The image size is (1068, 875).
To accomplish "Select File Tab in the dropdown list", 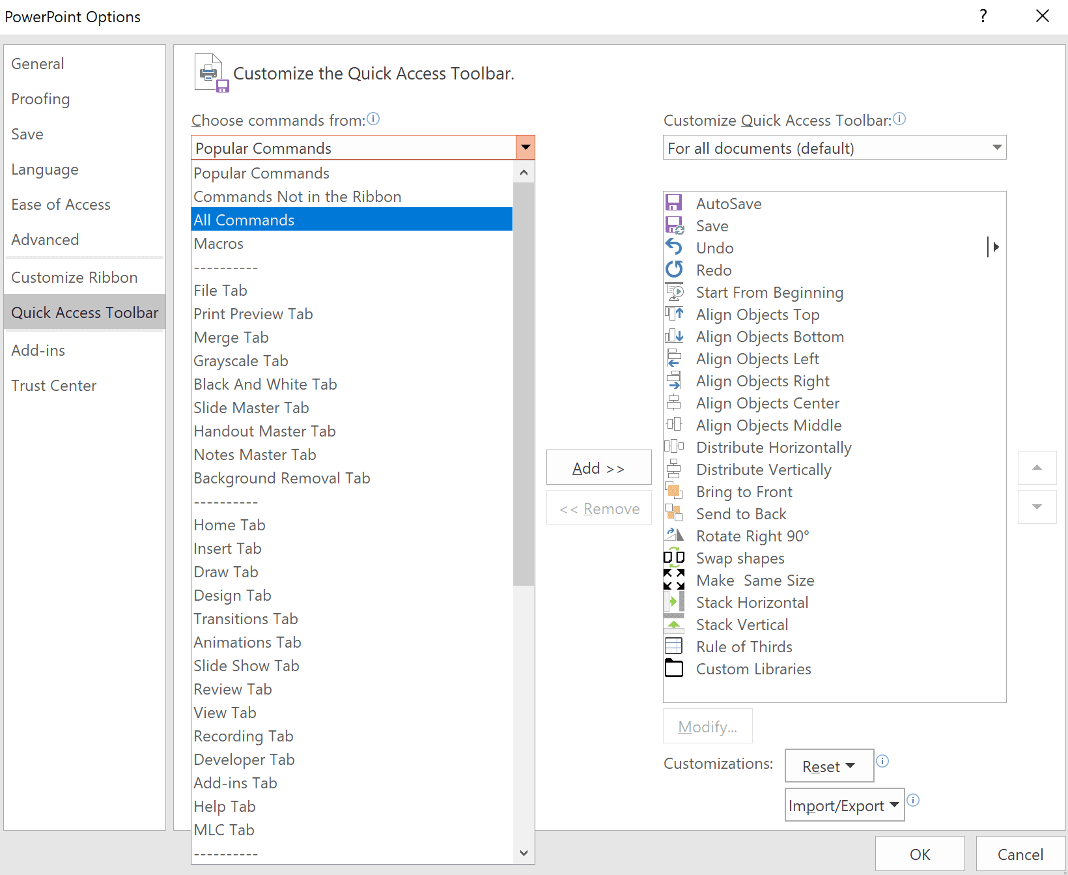I will click(352, 291).
